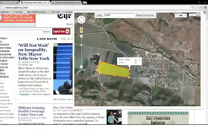Open the Dining & Wine section link

pos(6,104)
